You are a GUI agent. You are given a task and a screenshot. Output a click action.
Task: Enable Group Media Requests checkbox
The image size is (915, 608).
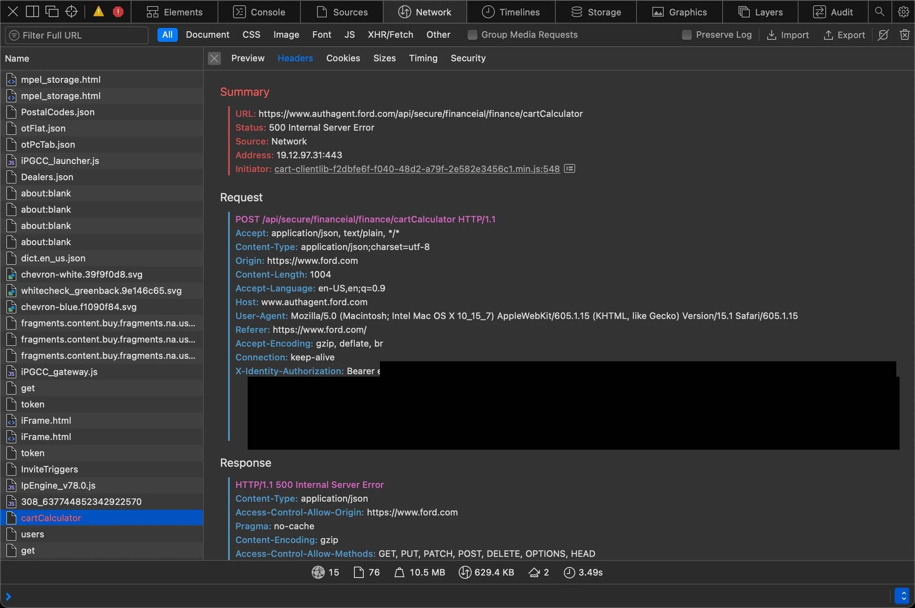[x=472, y=35]
